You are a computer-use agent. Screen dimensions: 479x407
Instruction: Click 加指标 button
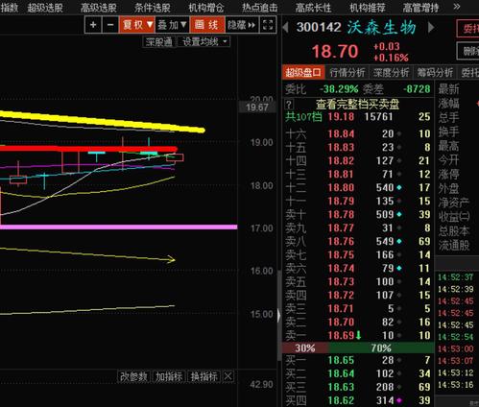tap(169, 376)
